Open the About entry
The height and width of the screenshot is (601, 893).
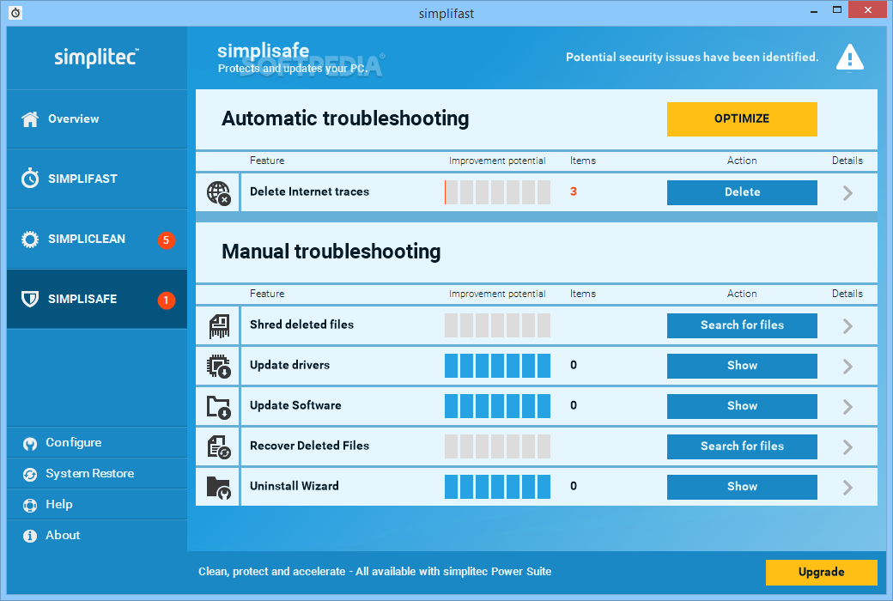click(97, 536)
